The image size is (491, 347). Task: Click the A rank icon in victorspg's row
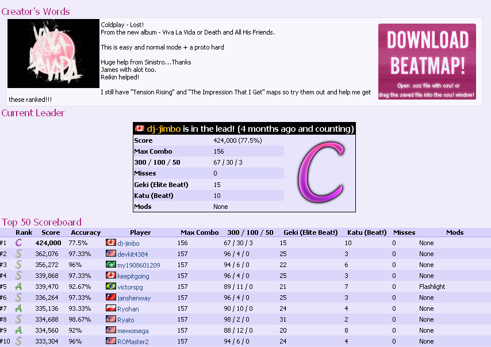coord(18,287)
